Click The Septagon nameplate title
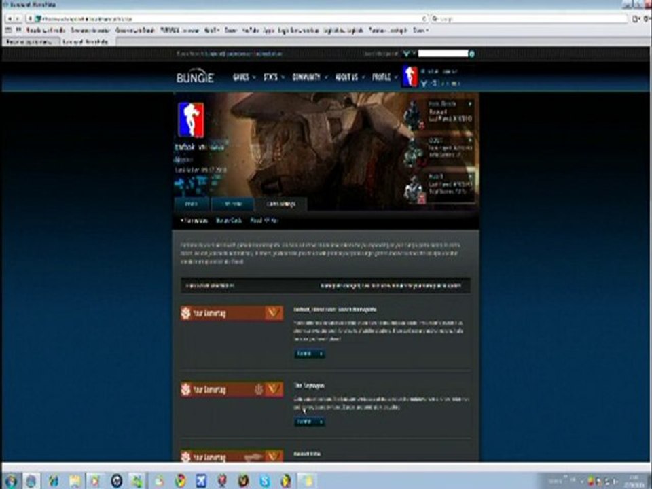This screenshot has height=489, width=652. point(309,386)
